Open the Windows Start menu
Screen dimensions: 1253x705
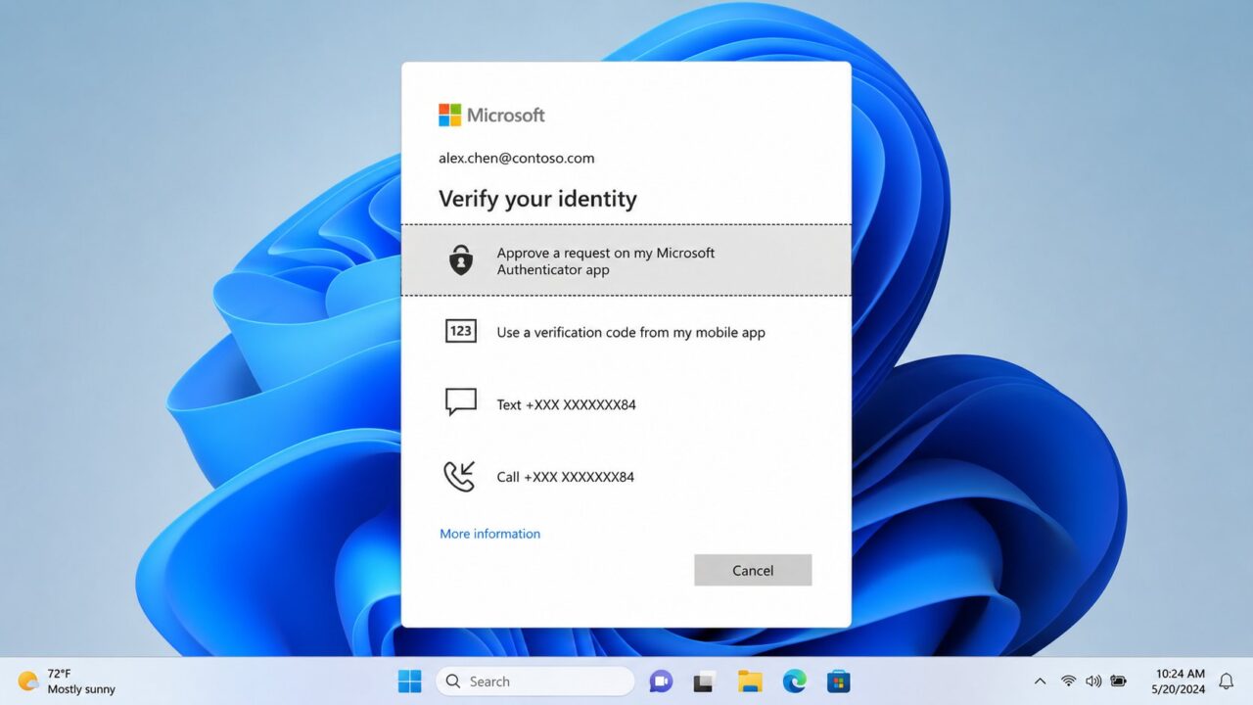[410, 681]
